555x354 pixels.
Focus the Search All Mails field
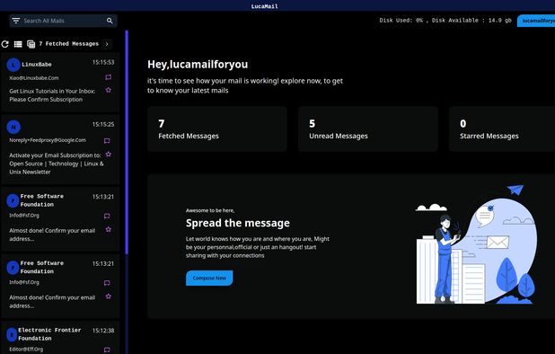pos(63,21)
